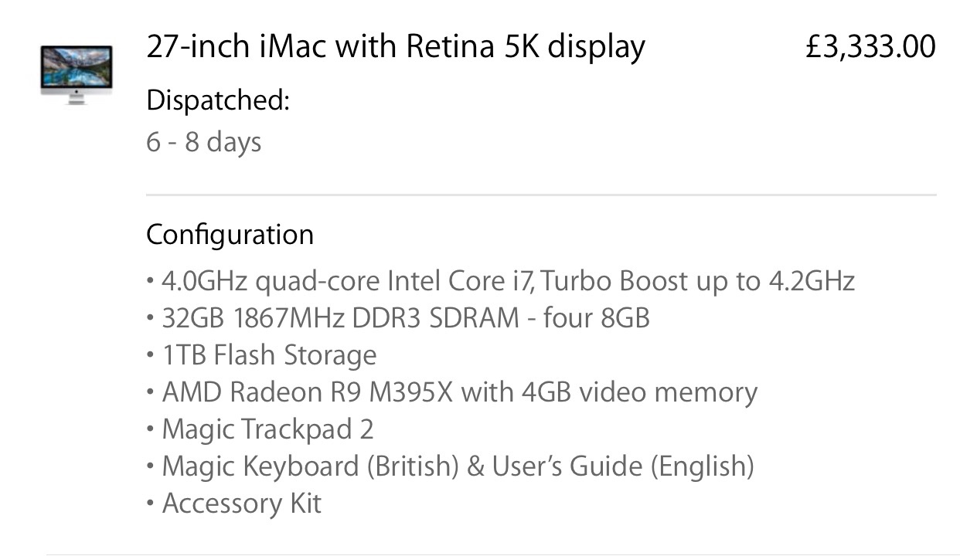
Task: Click the 6 - 8 days dispatch estimate
Action: tap(204, 142)
